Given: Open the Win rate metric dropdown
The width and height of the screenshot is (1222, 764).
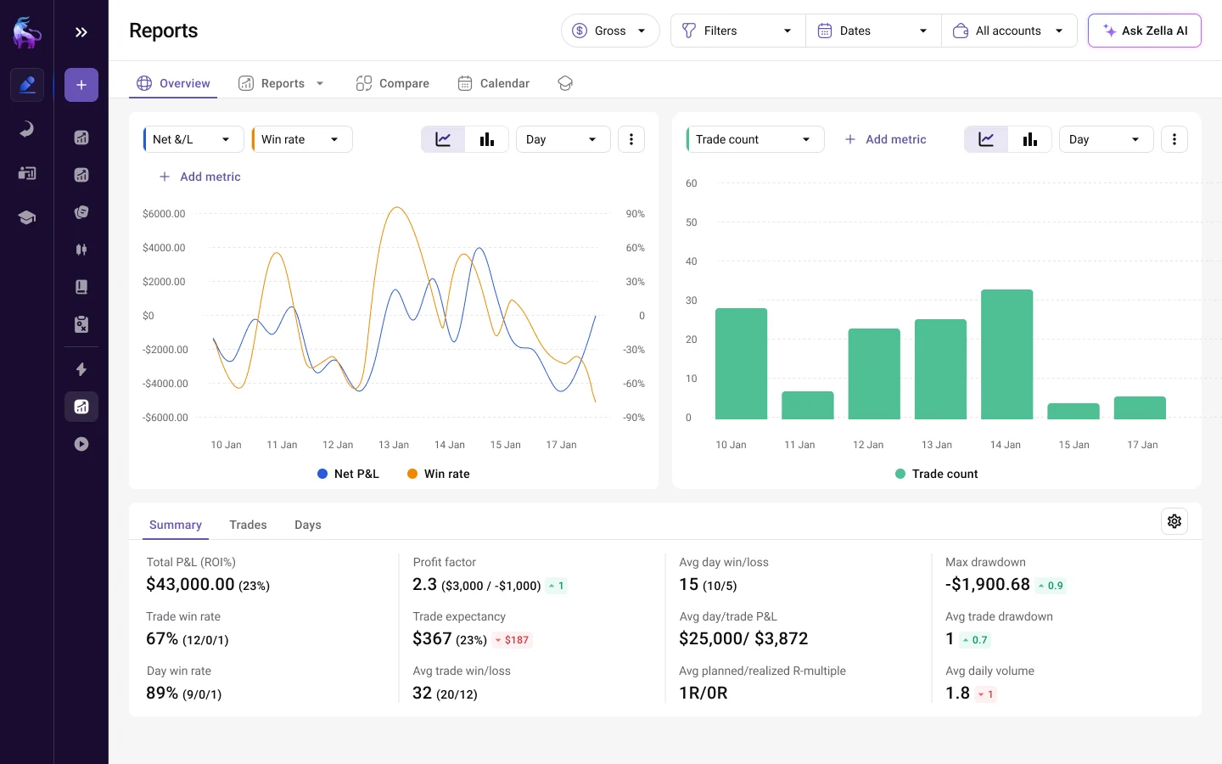Looking at the screenshot, I should point(302,139).
